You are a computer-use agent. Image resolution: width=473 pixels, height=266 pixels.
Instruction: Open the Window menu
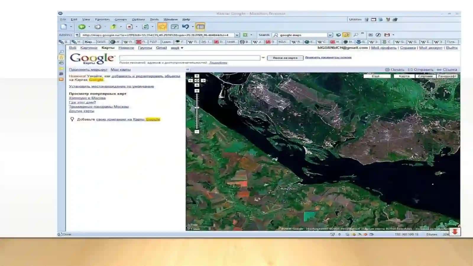coord(171,19)
